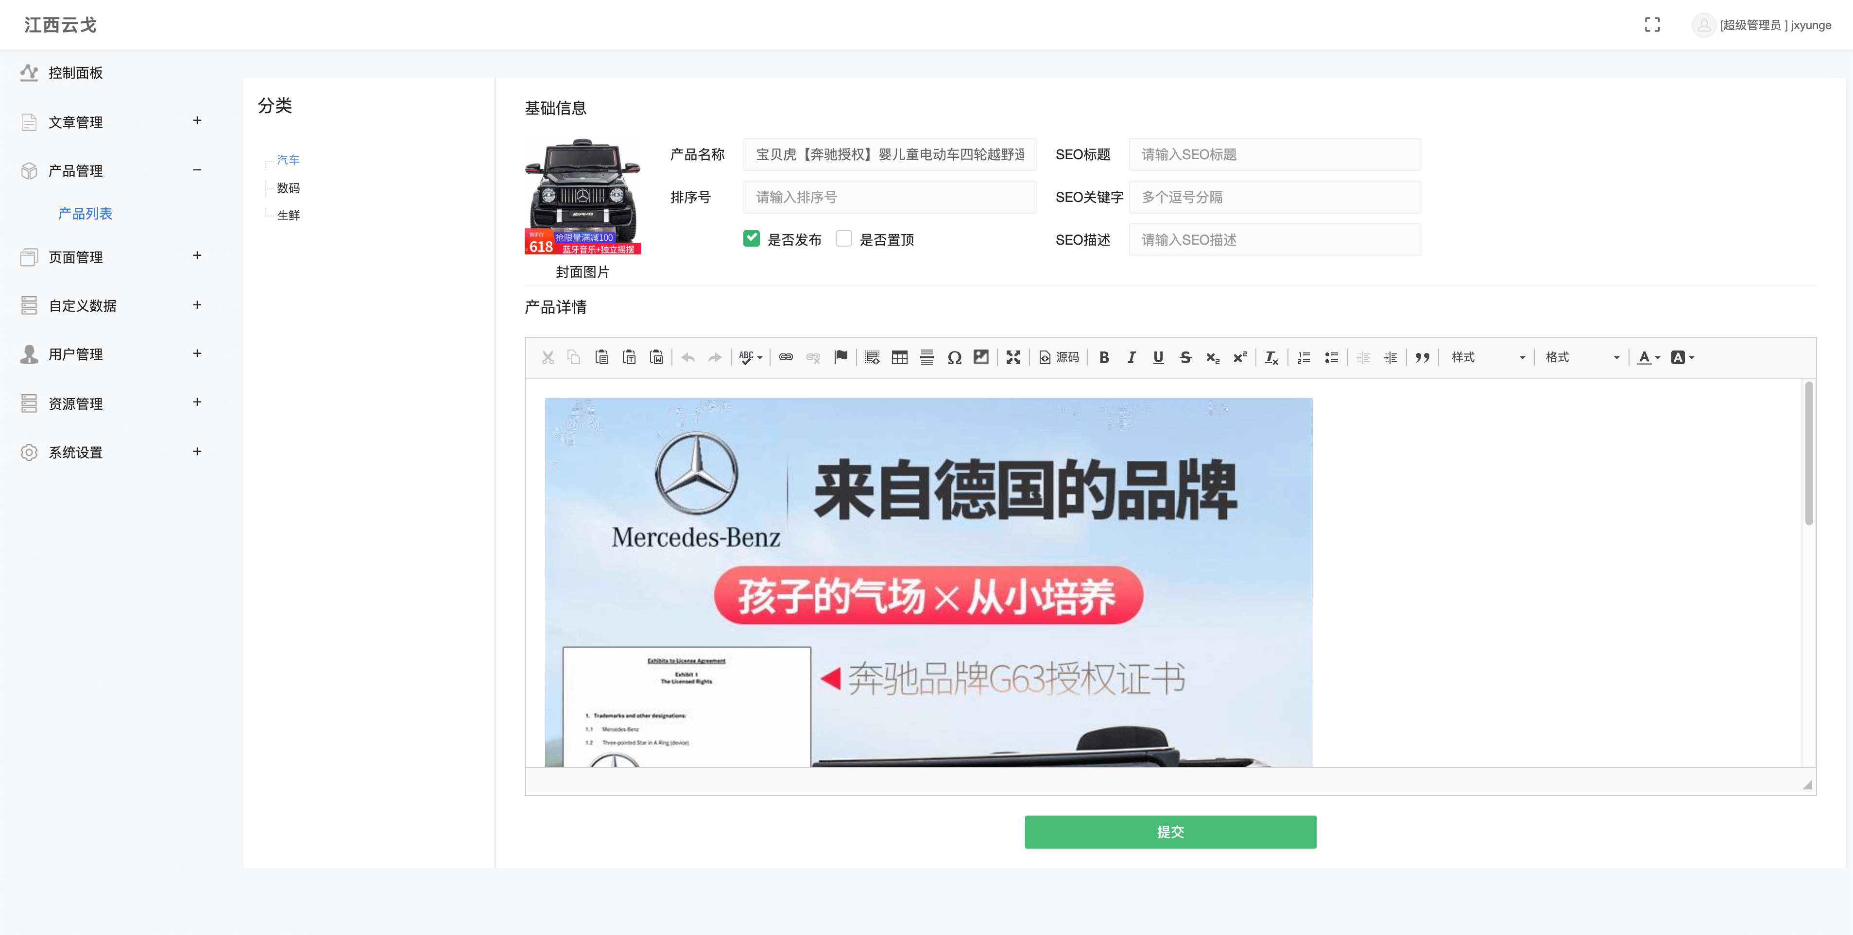Open the 格式 format dropdown

point(1582,357)
